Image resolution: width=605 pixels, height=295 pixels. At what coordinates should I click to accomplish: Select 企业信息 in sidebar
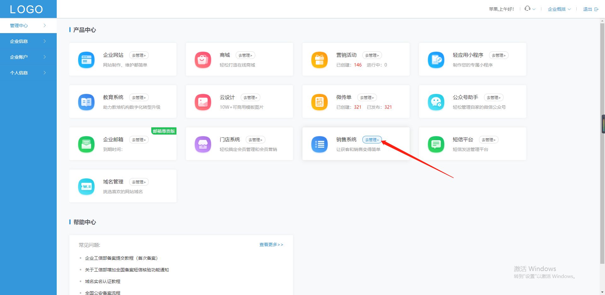coord(28,41)
